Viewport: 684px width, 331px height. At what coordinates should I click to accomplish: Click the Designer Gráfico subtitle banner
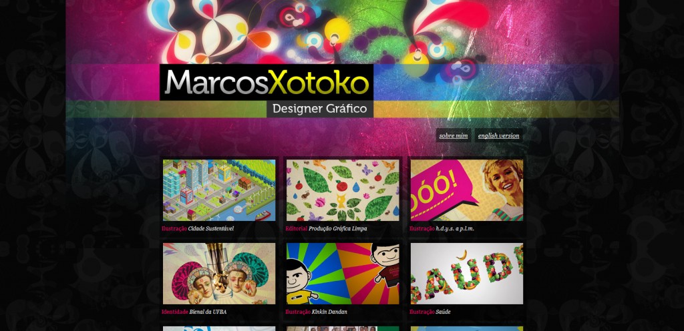point(320,109)
